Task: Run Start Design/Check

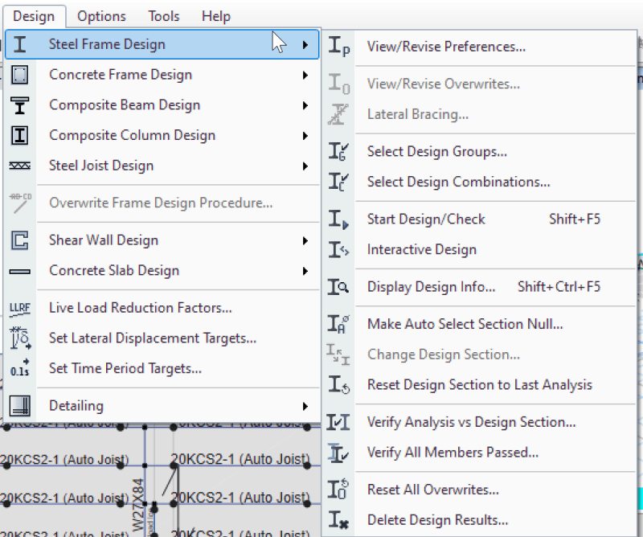Action: 480,219
